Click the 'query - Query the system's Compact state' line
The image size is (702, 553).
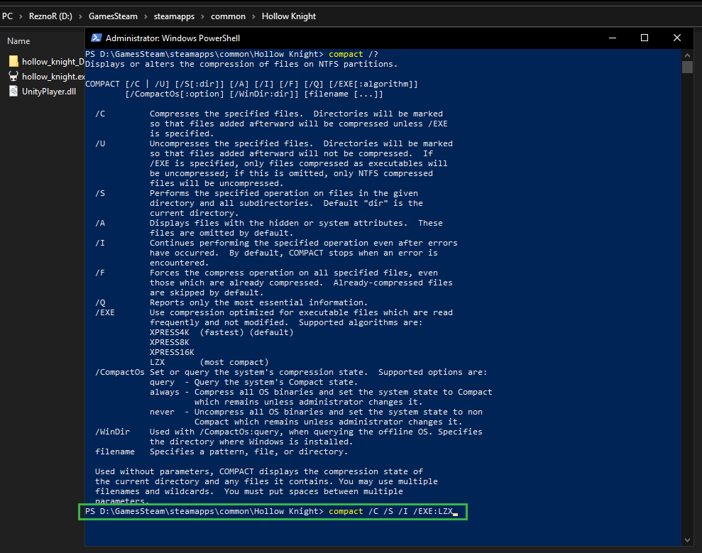(x=254, y=382)
